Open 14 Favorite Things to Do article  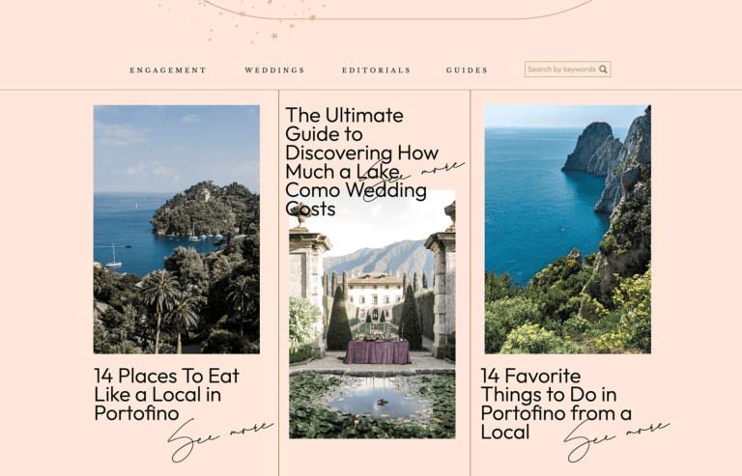[556, 404]
